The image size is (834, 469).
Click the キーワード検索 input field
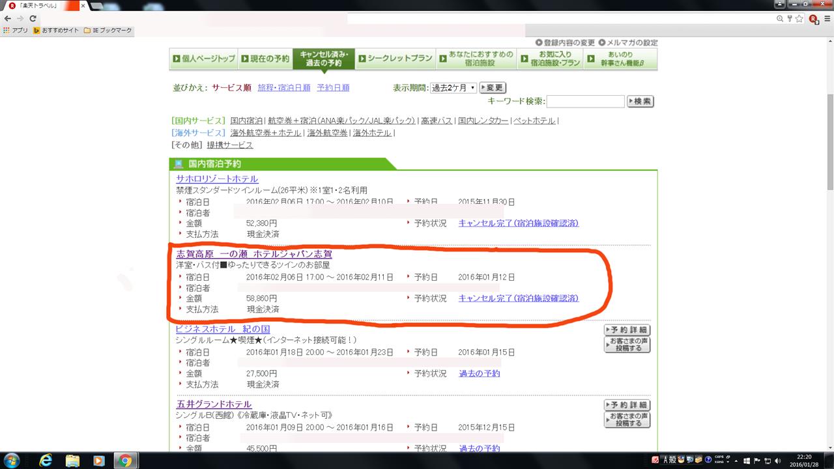[x=586, y=102]
